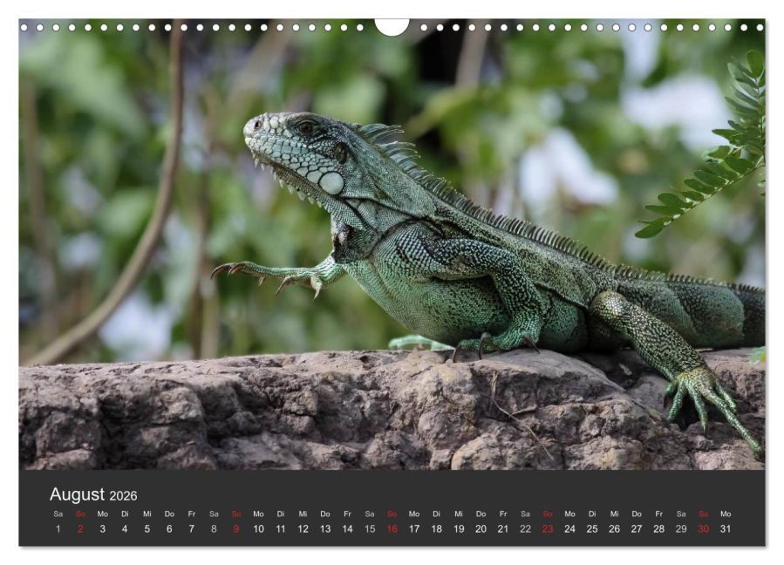Screen dimensions: 784x565
Task: Select day 12 in the calendar
Action: [303, 529]
